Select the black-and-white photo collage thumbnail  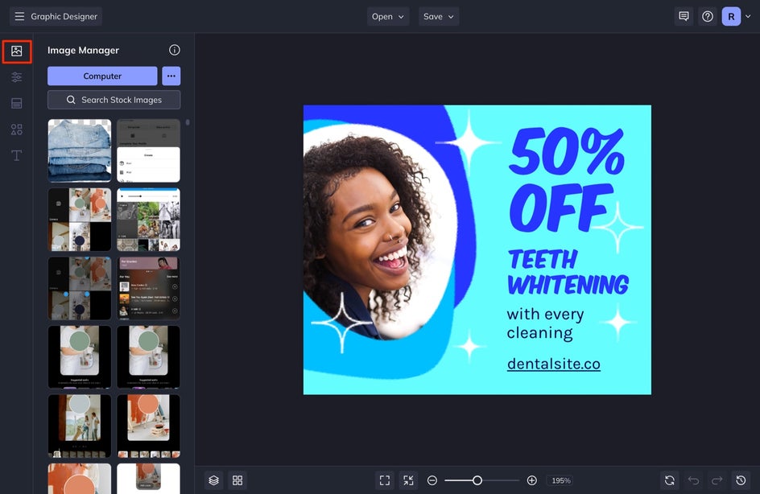(148, 220)
